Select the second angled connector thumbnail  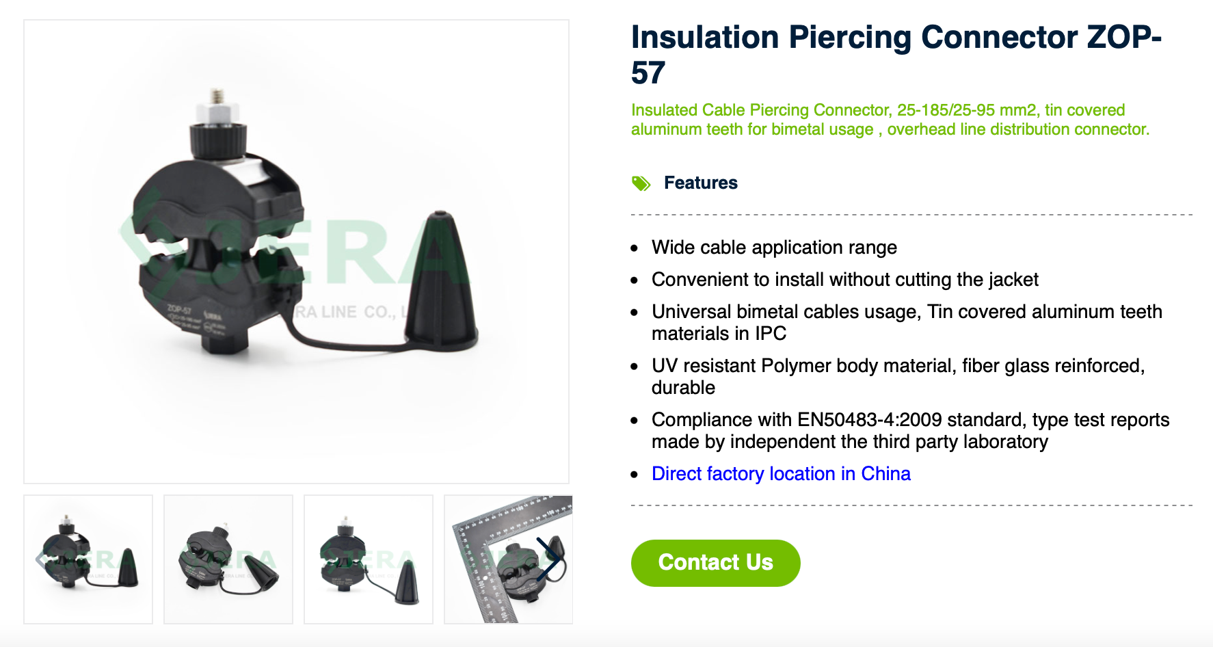point(228,559)
